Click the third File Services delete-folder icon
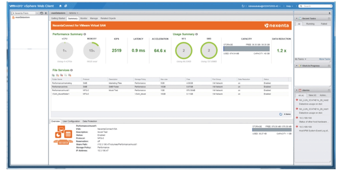 (61, 75)
